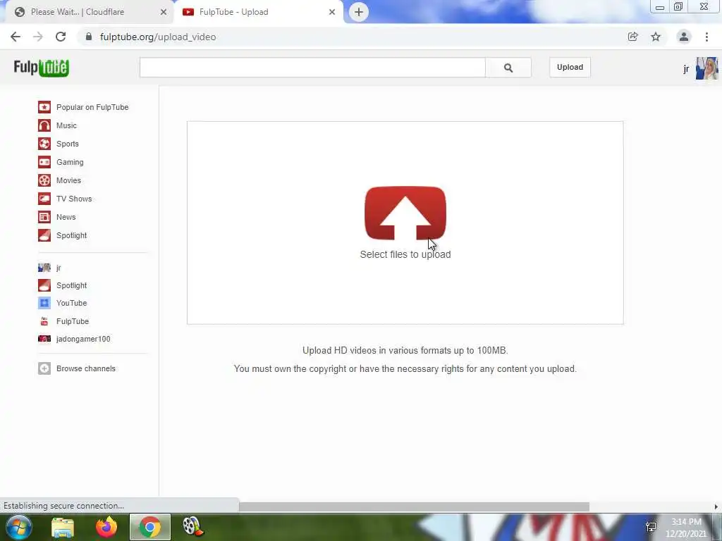Launch Firefox from the taskbar
Screen dimensions: 722x541
[106, 527]
